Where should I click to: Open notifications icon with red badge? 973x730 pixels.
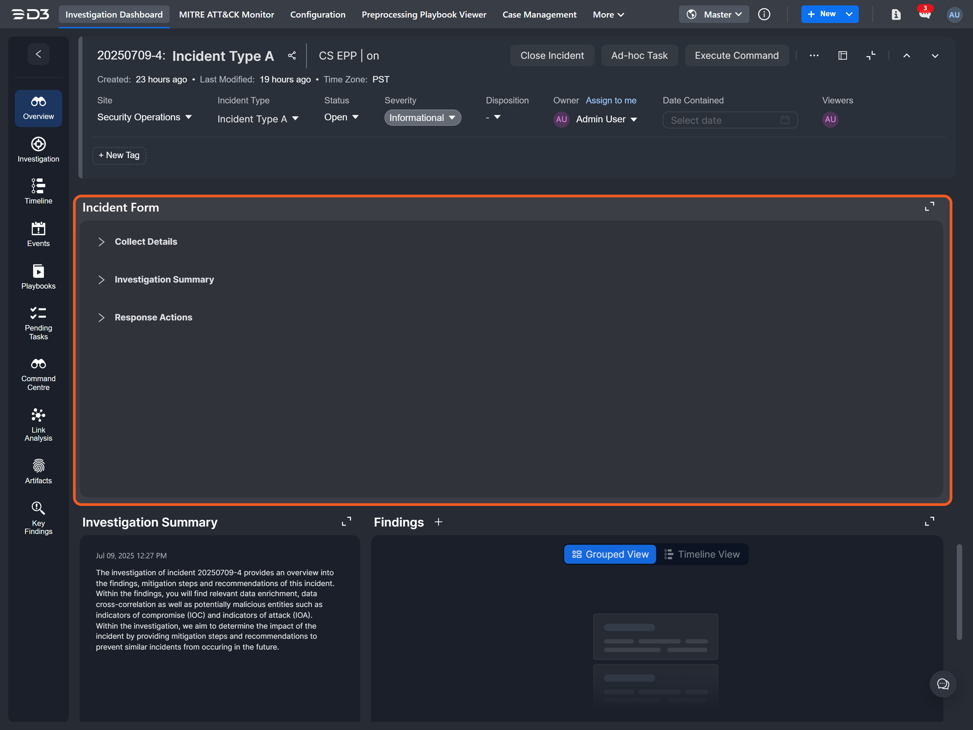pos(925,14)
